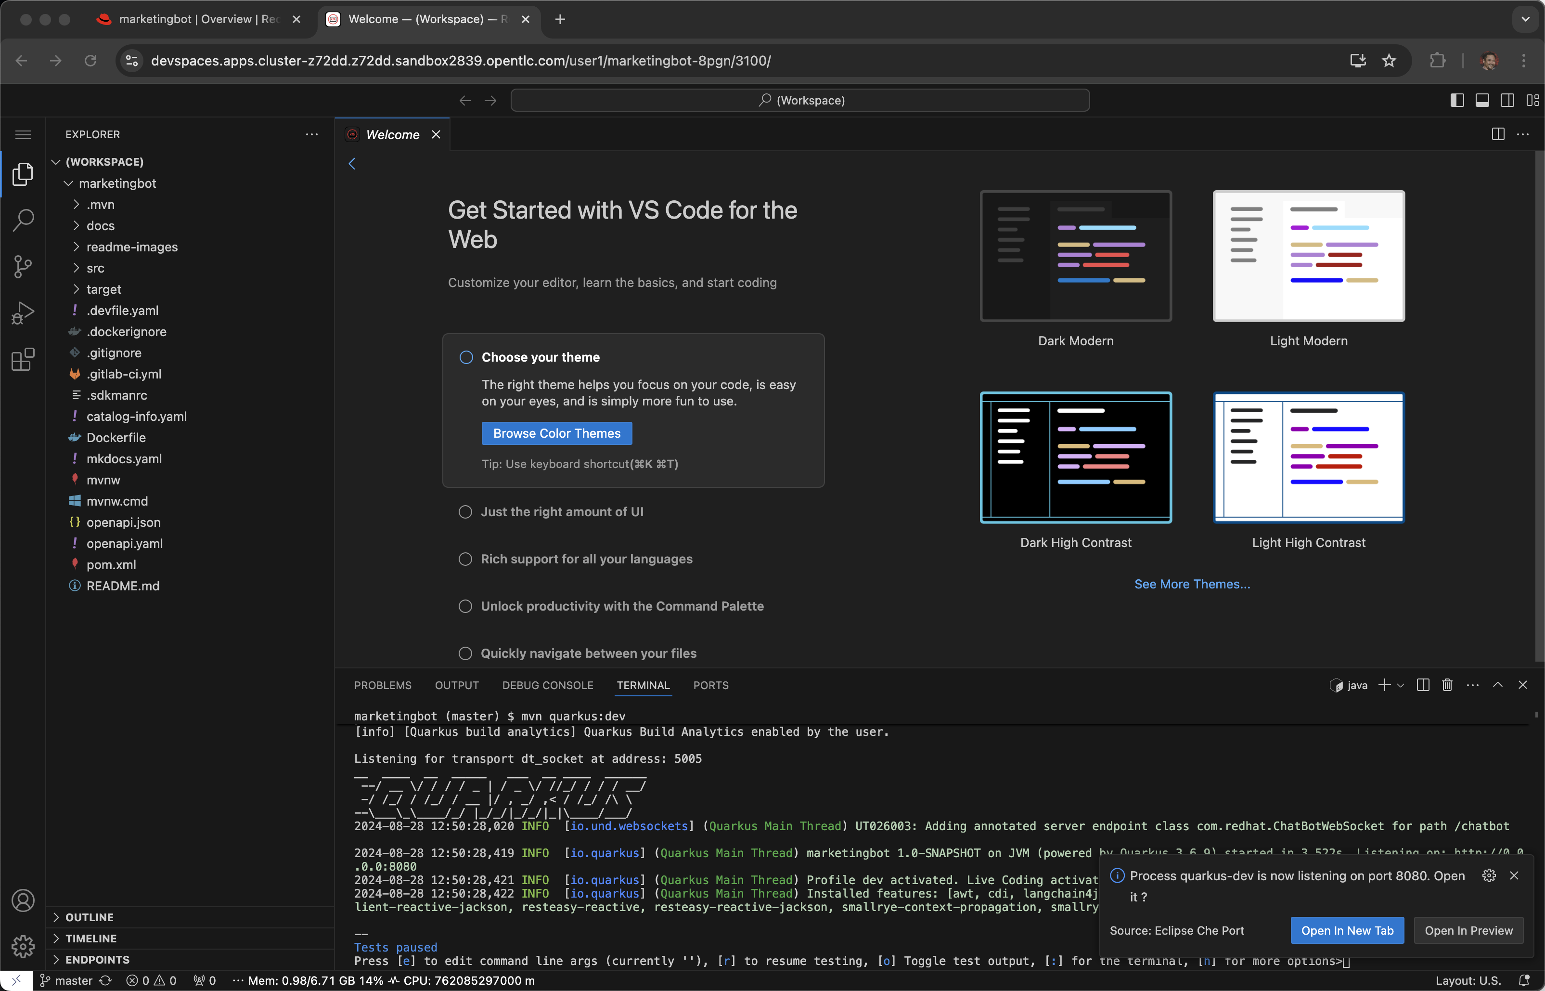The width and height of the screenshot is (1545, 991).
Task: Expand the src folder
Action: pos(95,268)
